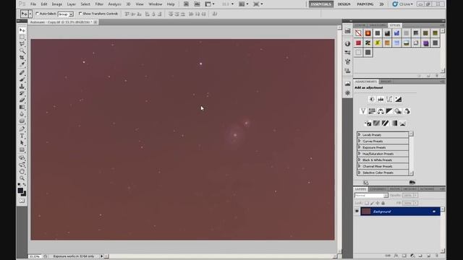Screen dimensions: 463x260
Task: Open the CS Live button
Action: pyautogui.click(x=403, y=4)
